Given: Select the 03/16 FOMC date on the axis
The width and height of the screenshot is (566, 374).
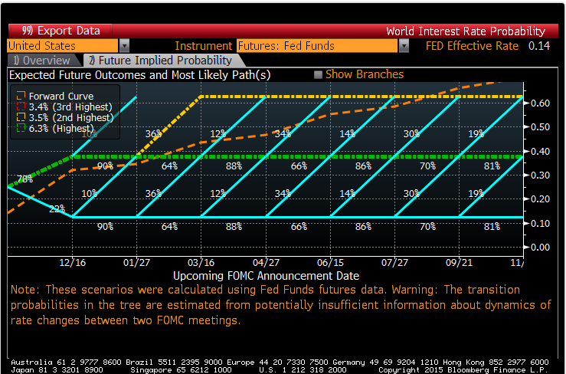Looking at the screenshot, I should point(201,263).
